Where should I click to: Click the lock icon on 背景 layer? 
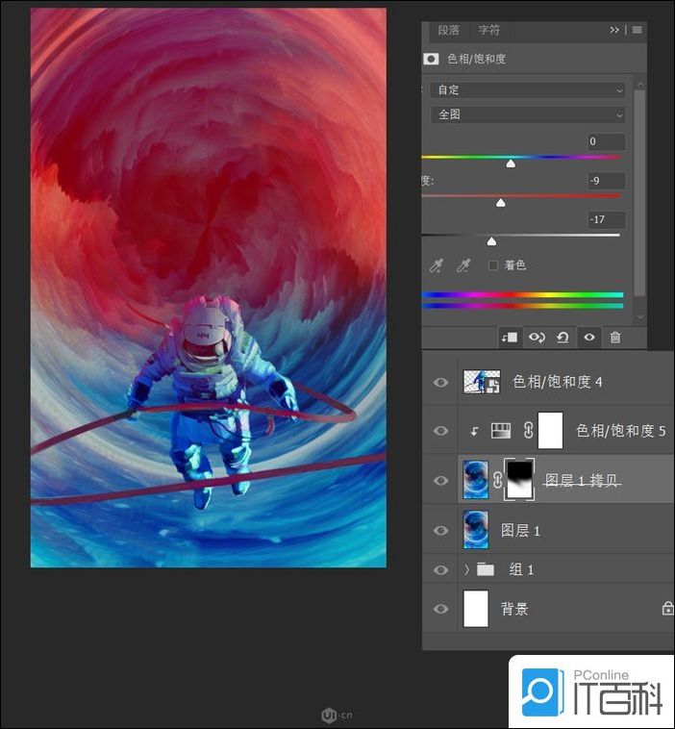pos(667,608)
